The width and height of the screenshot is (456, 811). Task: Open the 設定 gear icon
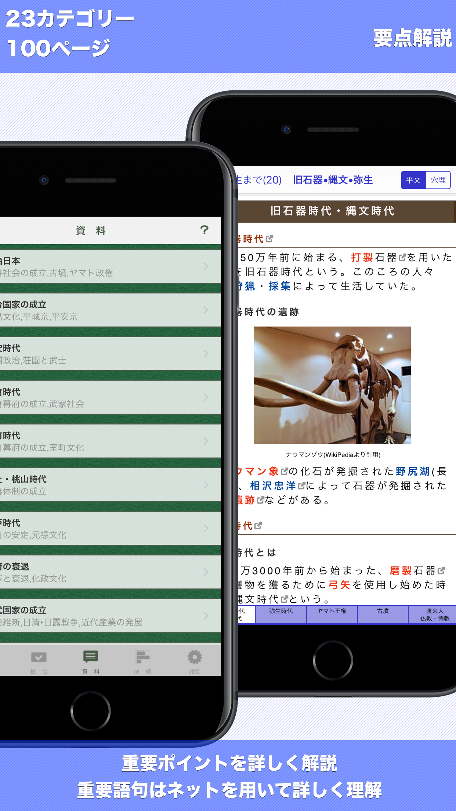click(195, 662)
